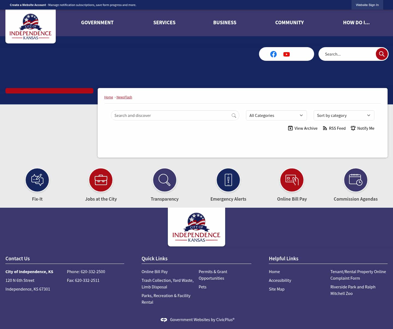Click the NewsFlash breadcrumb link
The width and height of the screenshot is (393, 329).
[124, 97]
